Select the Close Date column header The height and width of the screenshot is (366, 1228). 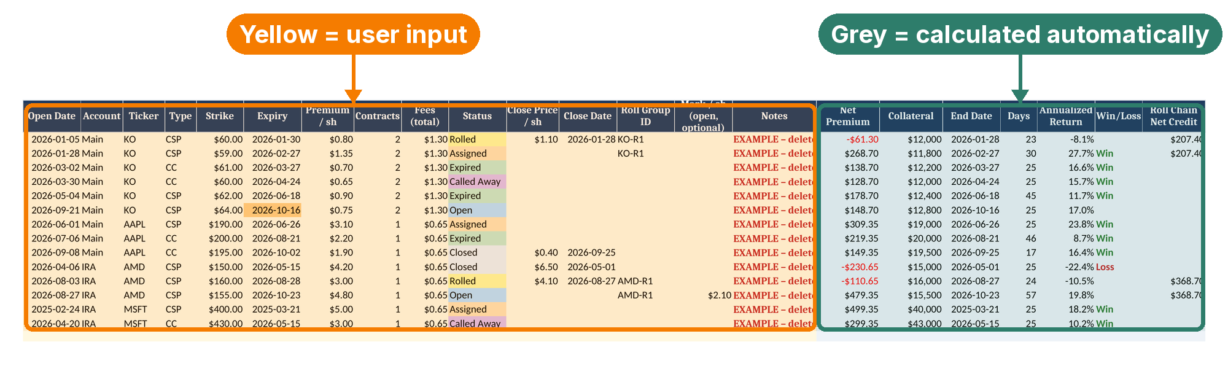point(588,116)
